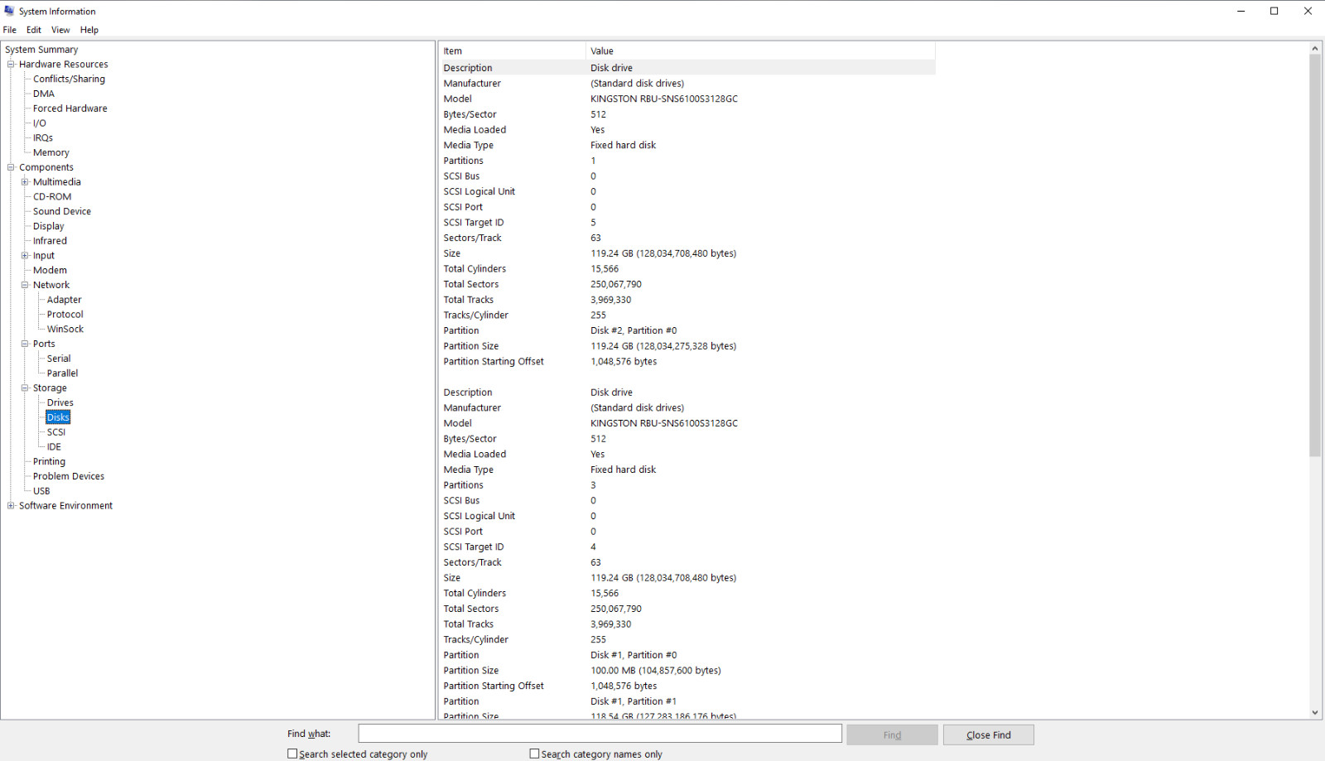
Task: Select IRQs tree item
Action: (x=43, y=138)
